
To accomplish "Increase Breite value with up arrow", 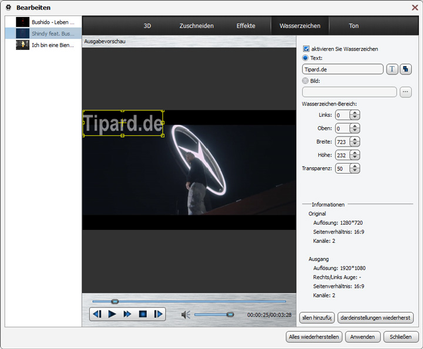I will [355, 140].
